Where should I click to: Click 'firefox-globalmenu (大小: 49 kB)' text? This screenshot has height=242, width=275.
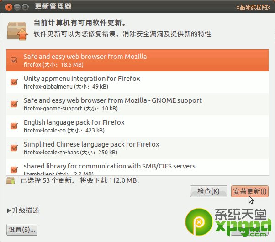66,87
